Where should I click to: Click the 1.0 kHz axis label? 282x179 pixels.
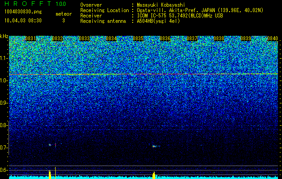click(3, 81)
